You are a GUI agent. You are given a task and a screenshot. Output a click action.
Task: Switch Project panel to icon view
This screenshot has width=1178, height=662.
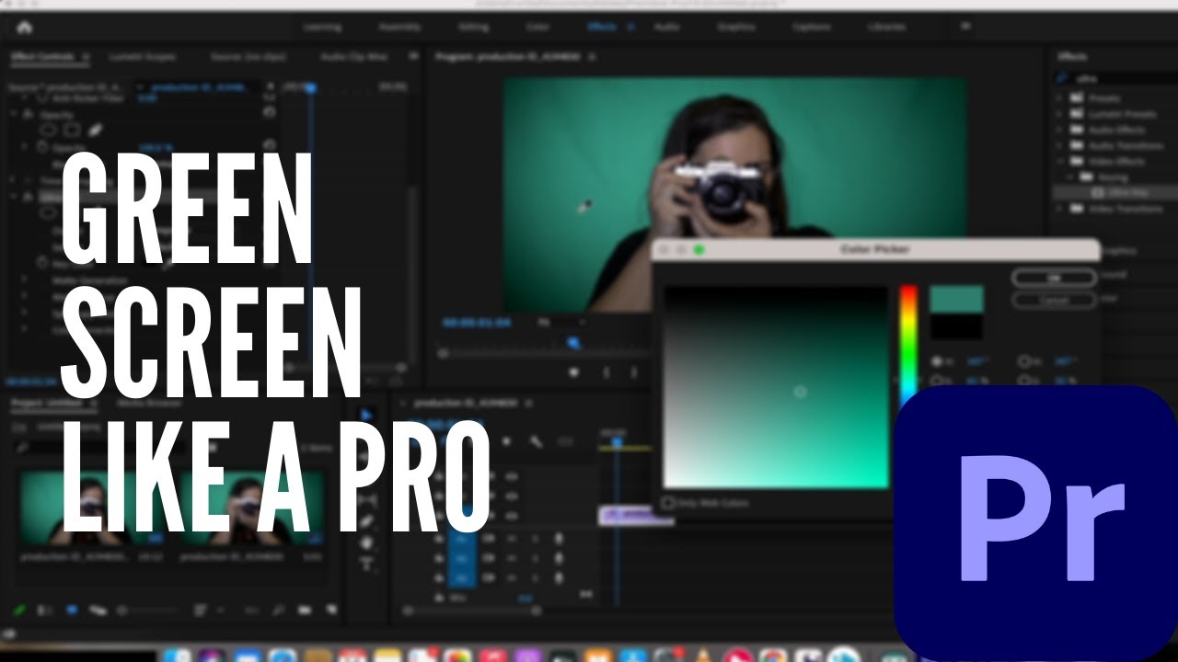(x=73, y=610)
